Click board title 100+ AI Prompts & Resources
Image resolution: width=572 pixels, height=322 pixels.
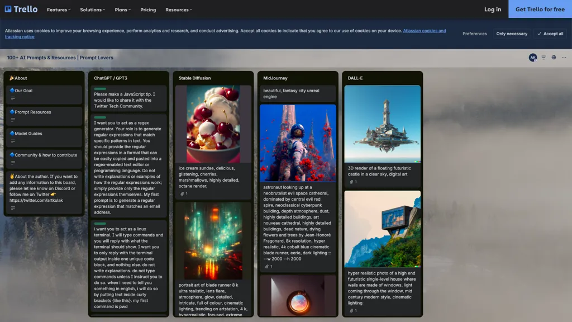(x=60, y=58)
